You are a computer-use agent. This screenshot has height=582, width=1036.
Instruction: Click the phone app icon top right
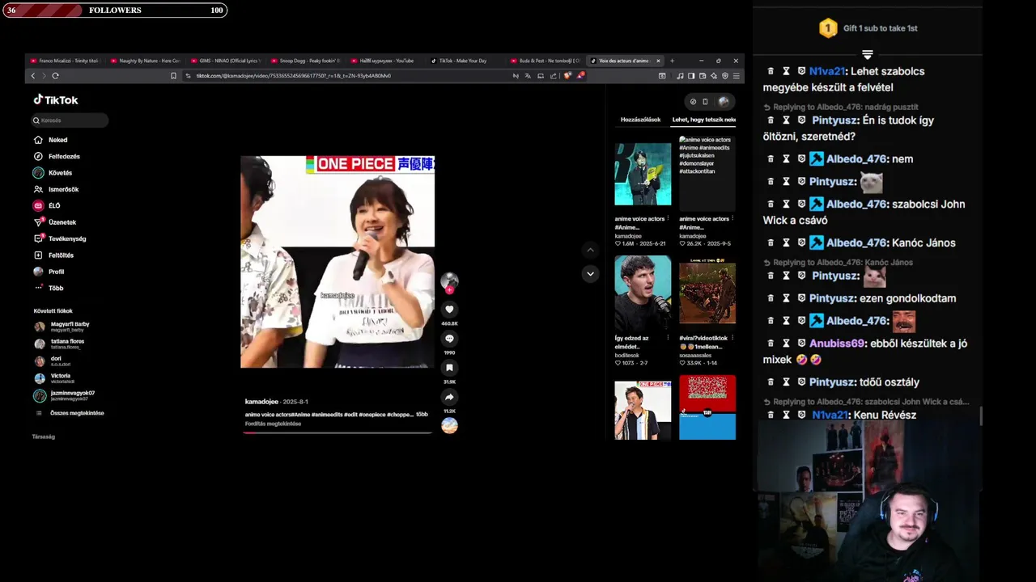705,101
